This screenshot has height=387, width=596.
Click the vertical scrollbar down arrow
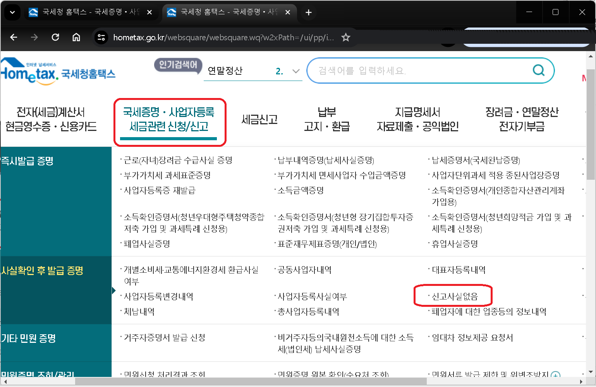tap(591, 372)
